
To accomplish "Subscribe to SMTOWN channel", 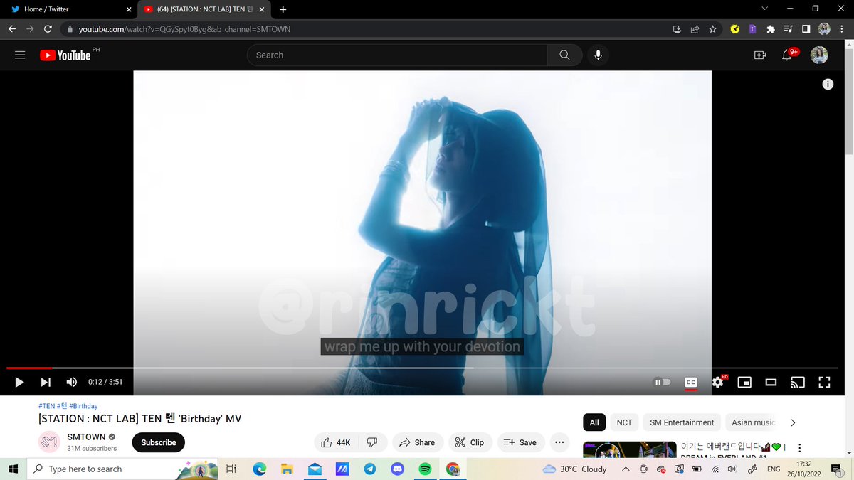I will (x=159, y=442).
